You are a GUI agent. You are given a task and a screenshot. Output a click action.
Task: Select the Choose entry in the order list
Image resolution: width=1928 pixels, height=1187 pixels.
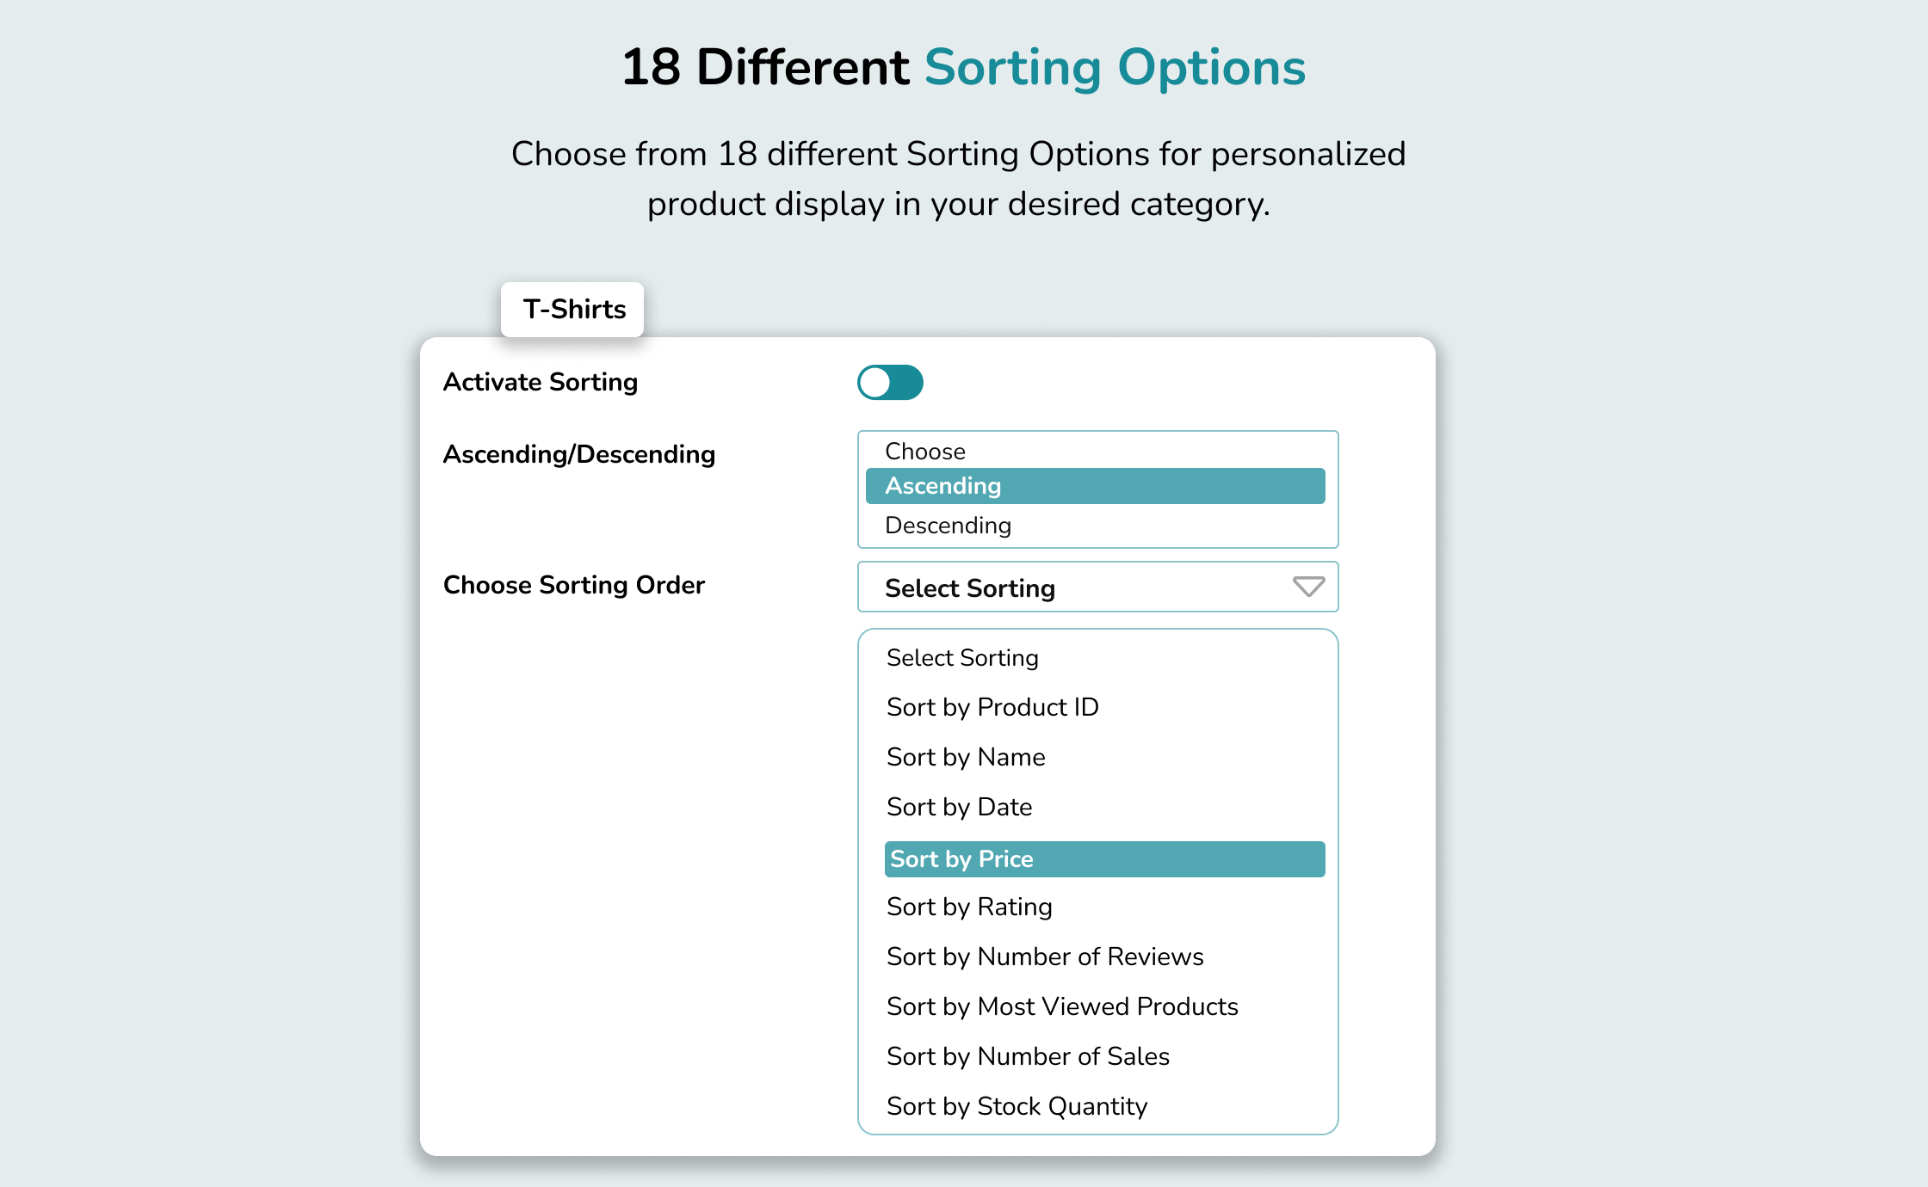point(924,451)
